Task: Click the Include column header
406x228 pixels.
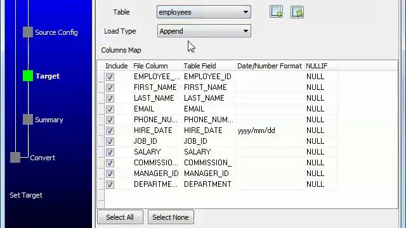Action: 117,66
